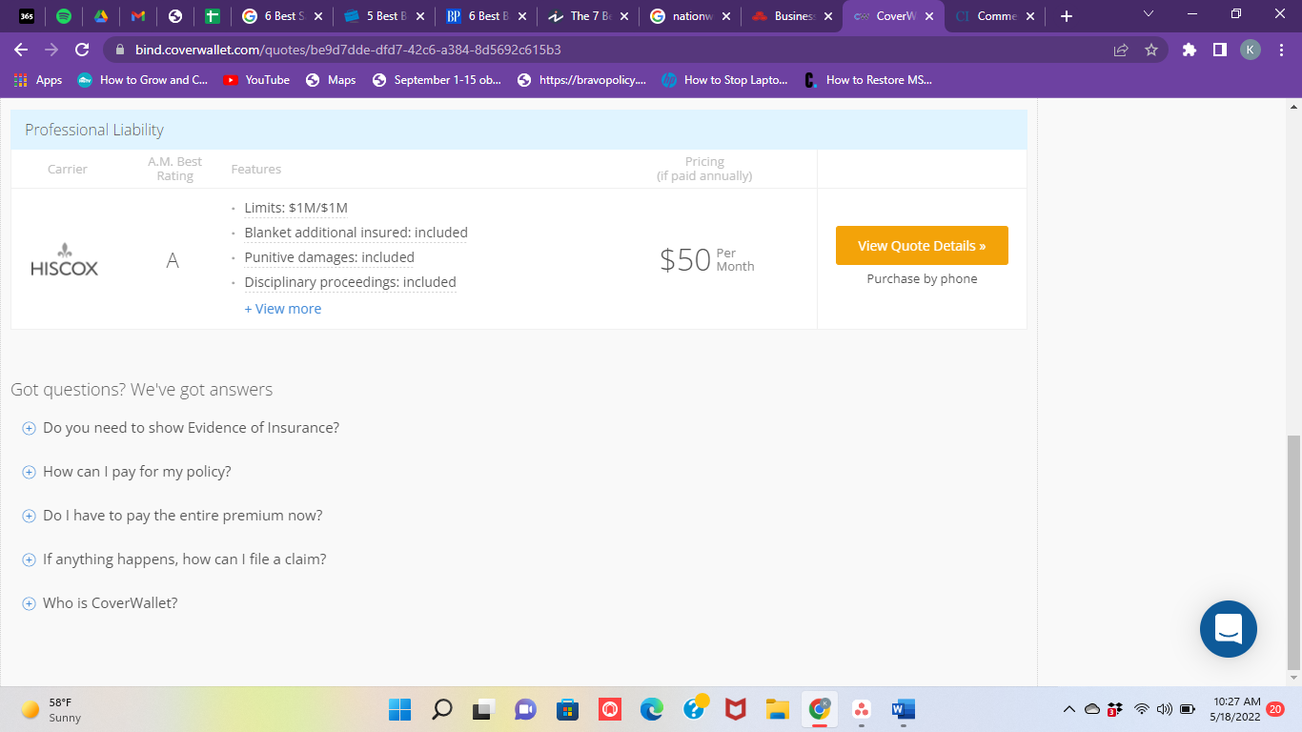This screenshot has height=732, width=1302.
Task: Switch to '6 Best S' Google tab
Action: (x=282, y=16)
